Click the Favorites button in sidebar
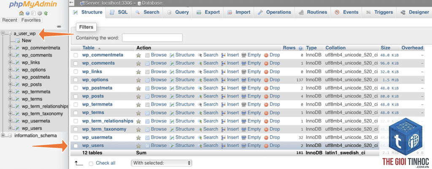Image resolution: width=432 pixels, height=169 pixels. click(31, 20)
